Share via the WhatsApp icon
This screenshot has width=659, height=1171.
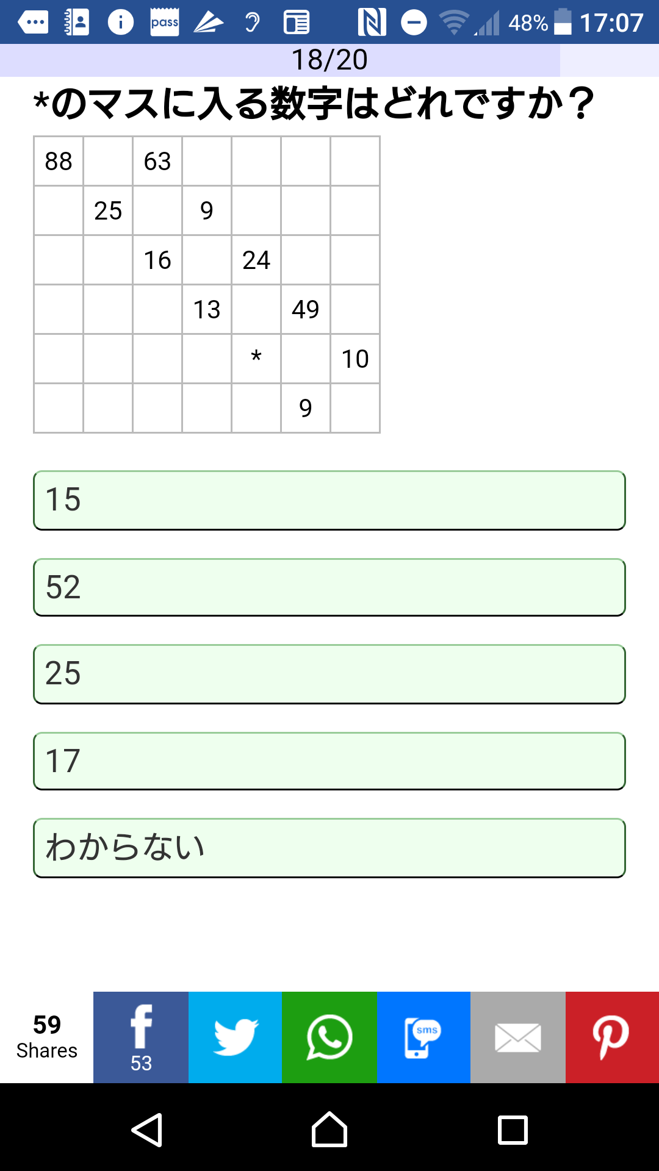click(x=329, y=1037)
